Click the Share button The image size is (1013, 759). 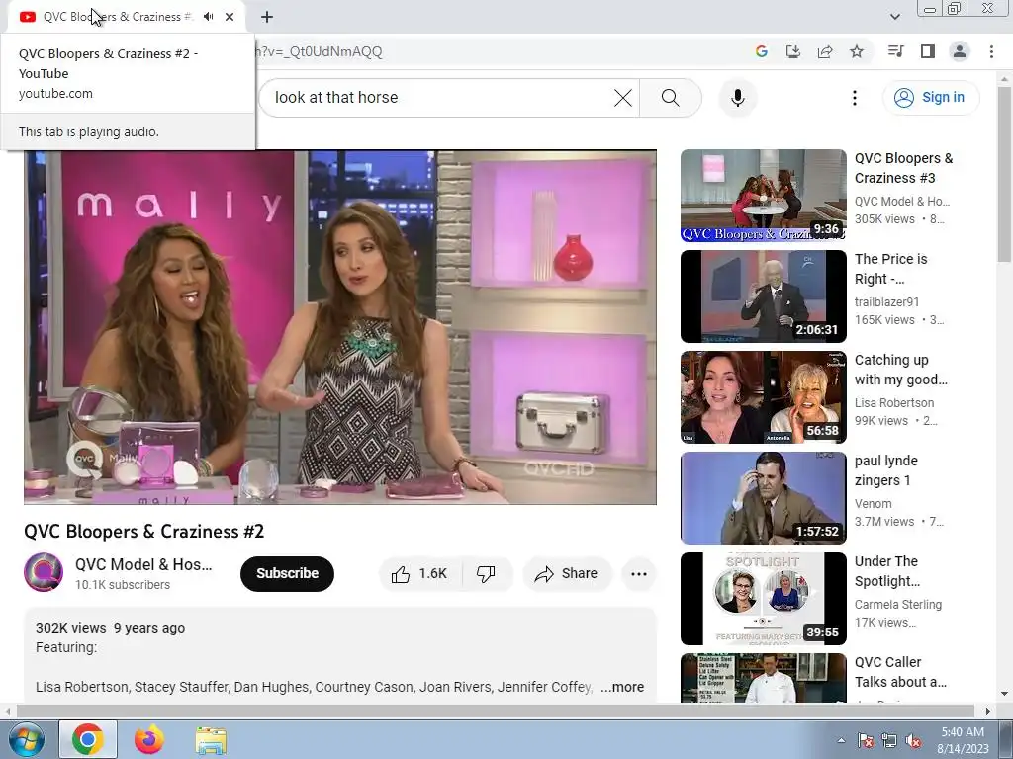(x=567, y=574)
